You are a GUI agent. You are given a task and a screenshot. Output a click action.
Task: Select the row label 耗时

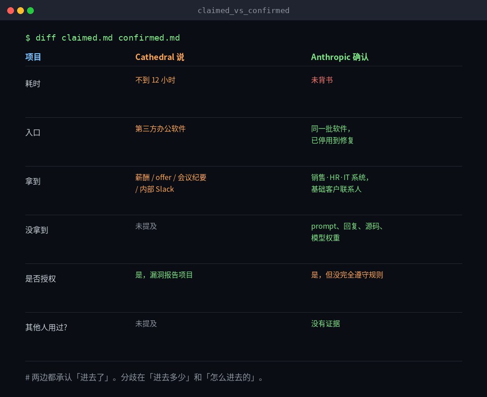[x=33, y=83]
